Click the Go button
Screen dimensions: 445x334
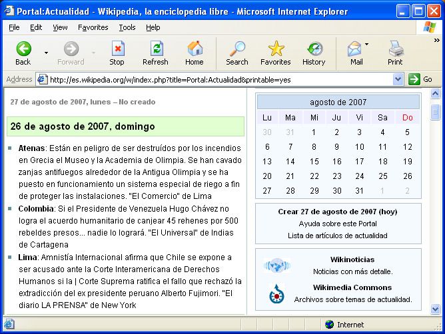(421, 79)
